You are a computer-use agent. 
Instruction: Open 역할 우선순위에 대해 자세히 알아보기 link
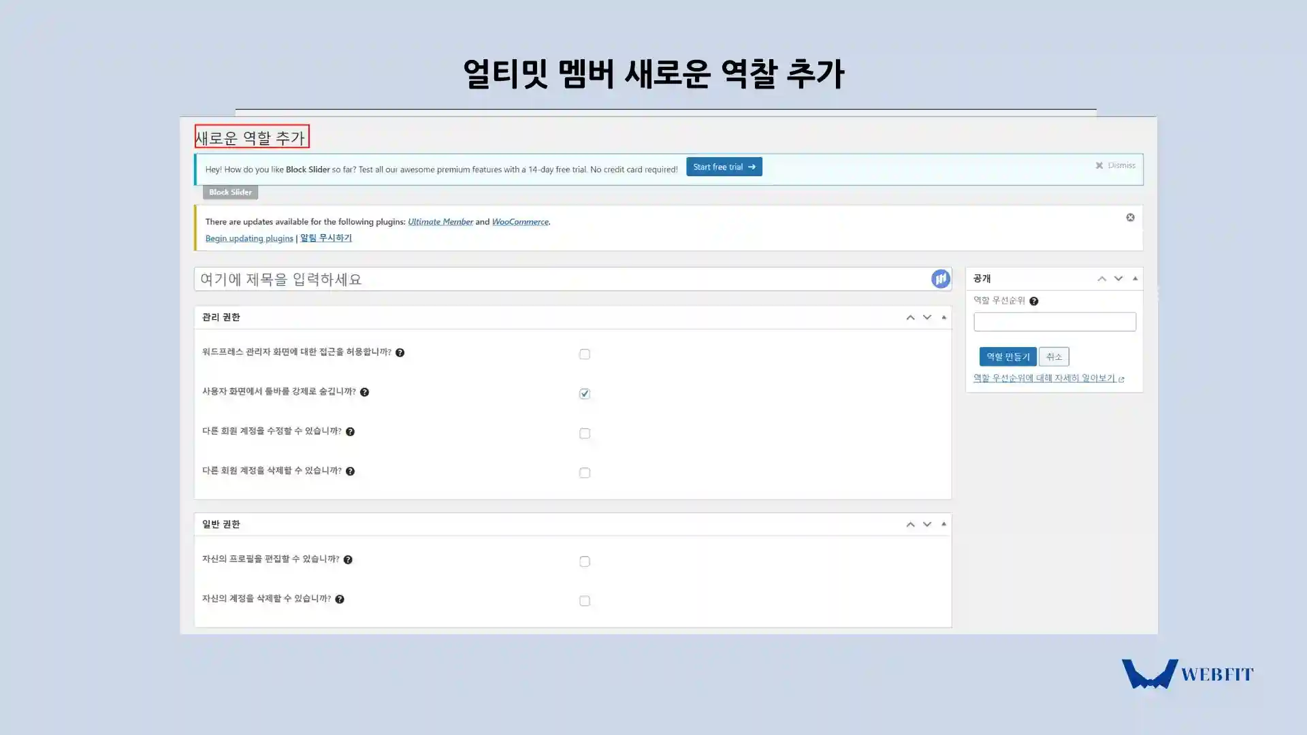point(1048,378)
